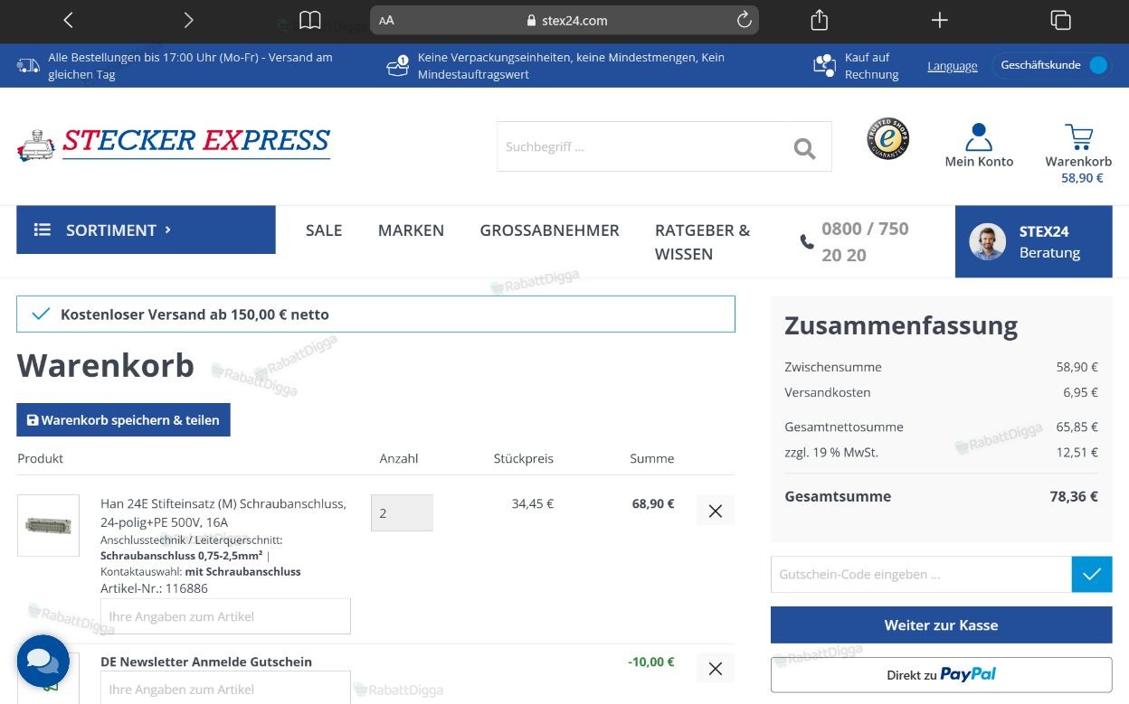Open a new Safari tab
Image resolution: width=1129 pixels, height=704 pixels.
click(940, 20)
